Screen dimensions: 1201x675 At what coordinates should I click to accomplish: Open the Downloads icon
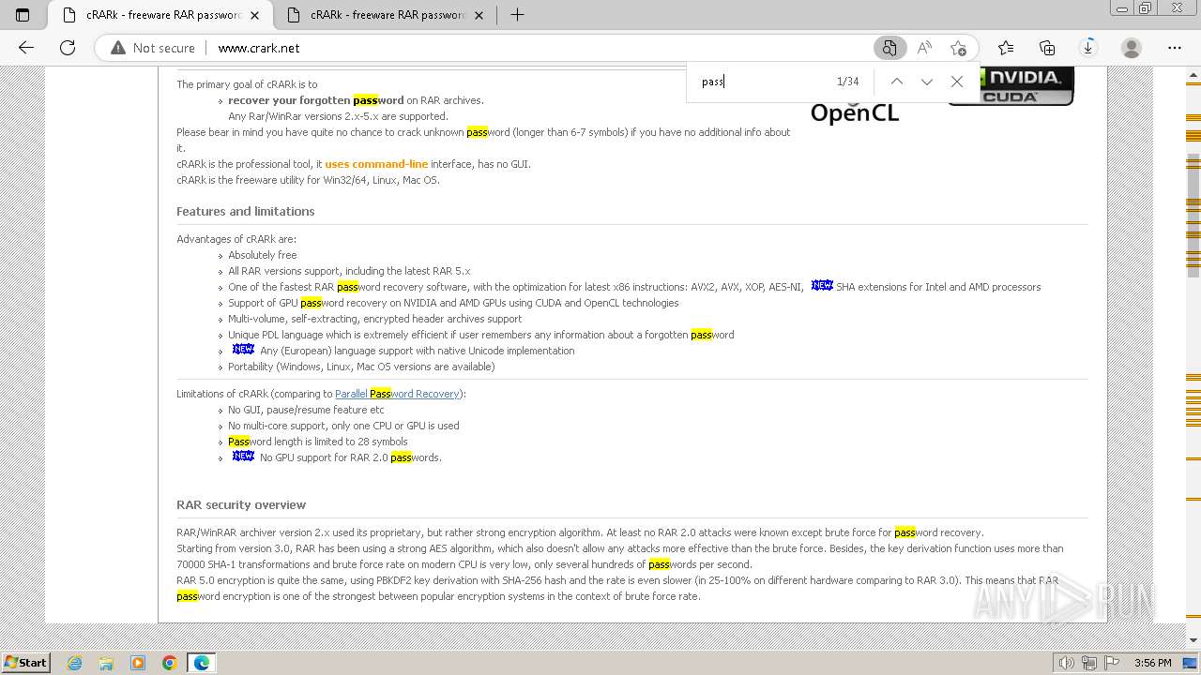pos(1088,48)
